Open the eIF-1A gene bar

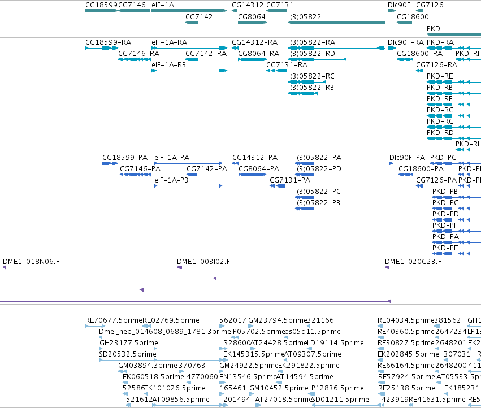(x=189, y=11)
